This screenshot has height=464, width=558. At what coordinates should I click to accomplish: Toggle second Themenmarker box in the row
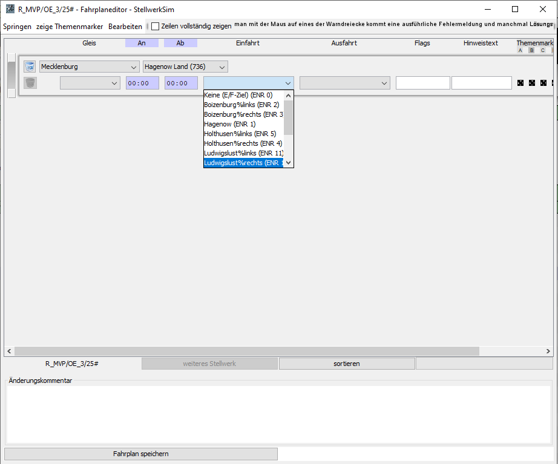(532, 83)
